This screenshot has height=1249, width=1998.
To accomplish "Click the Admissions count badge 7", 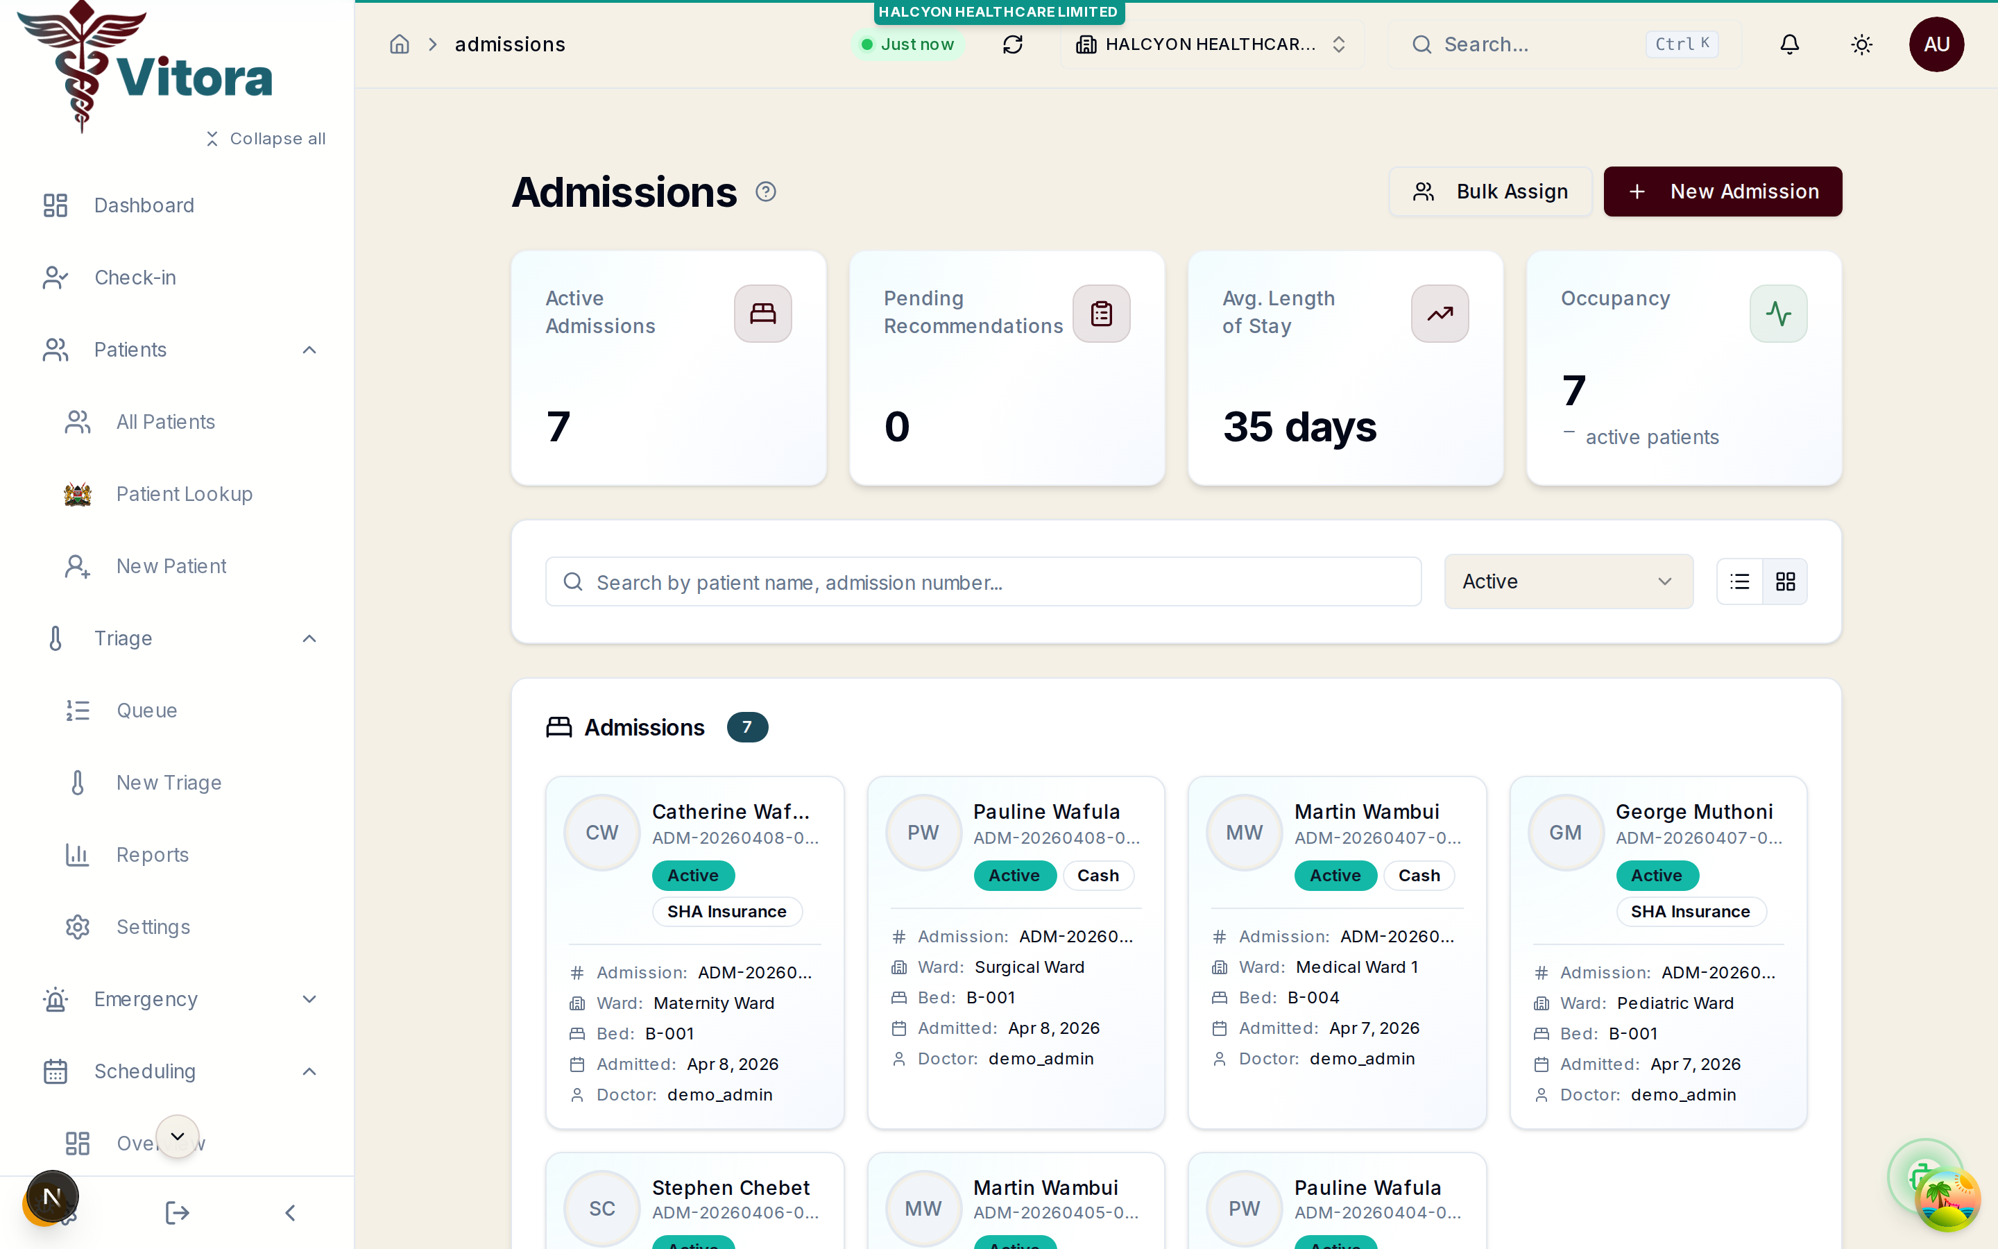I will point(747,727).
